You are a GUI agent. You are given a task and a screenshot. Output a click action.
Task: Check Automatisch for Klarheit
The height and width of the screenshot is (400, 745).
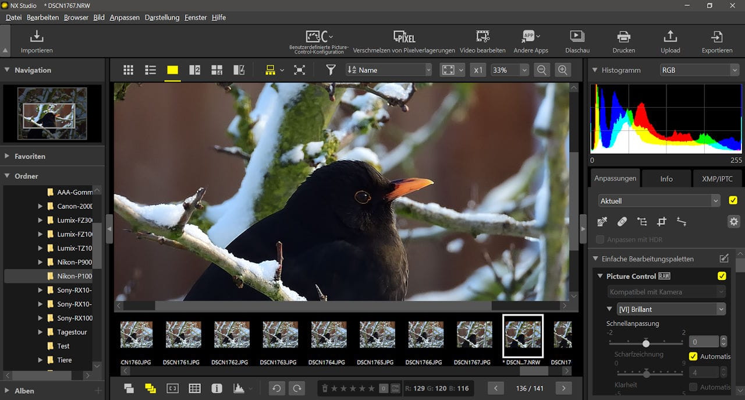pyautogui.click(x=693, y=387)
